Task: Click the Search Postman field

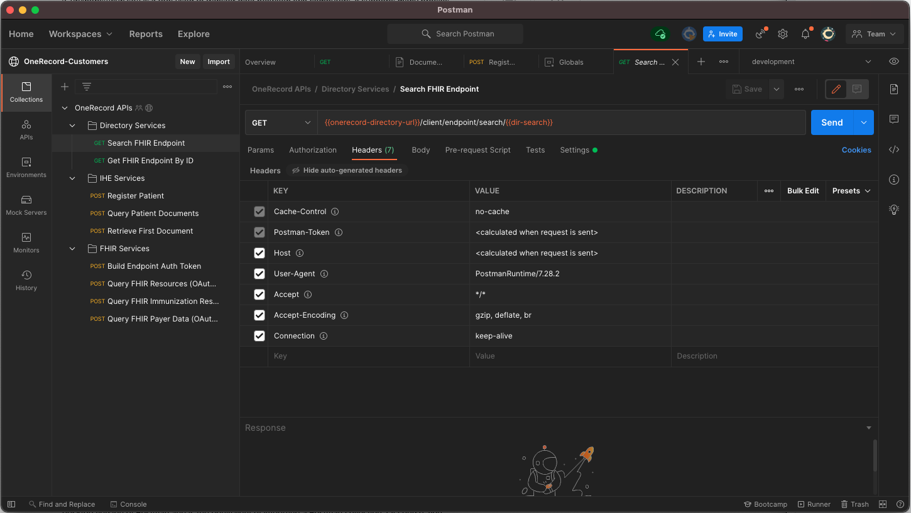Action: point(455,34)
